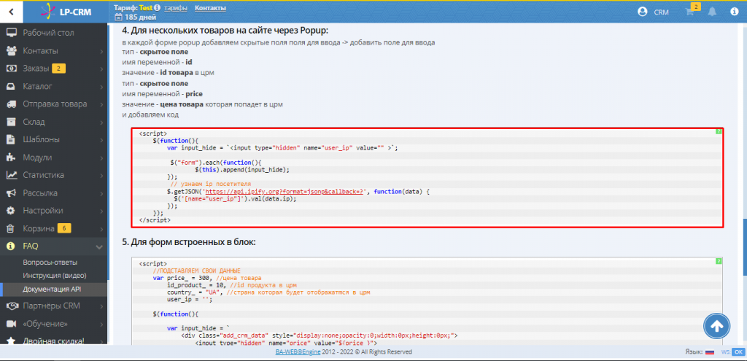Expand the Статистика submenu chevron

tap(101, 175)
